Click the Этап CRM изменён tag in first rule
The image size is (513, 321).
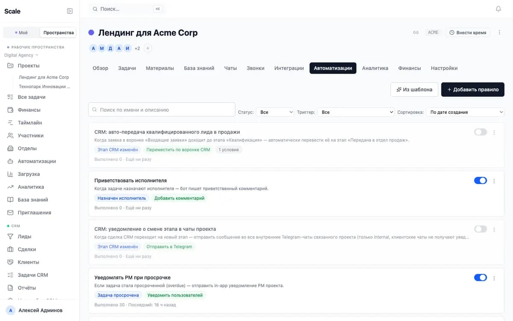[x=118, y=150]
